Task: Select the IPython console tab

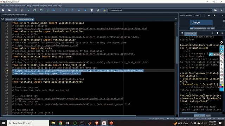Action: click(199, 116)
